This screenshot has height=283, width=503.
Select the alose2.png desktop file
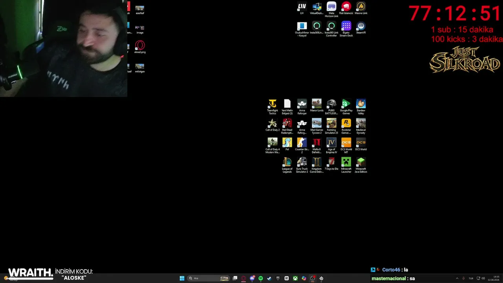tap(140, 47)
